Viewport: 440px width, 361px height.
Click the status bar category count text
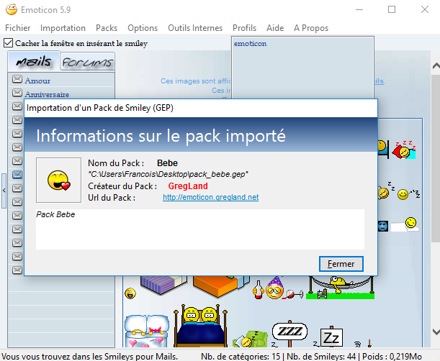241,357
